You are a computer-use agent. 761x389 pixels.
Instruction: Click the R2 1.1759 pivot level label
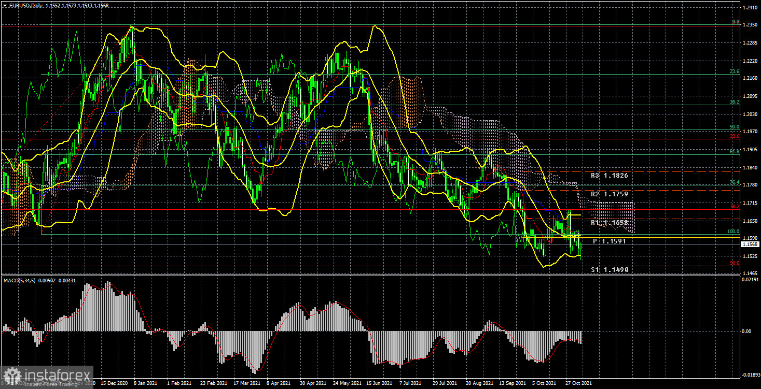(x=610, y=194)
